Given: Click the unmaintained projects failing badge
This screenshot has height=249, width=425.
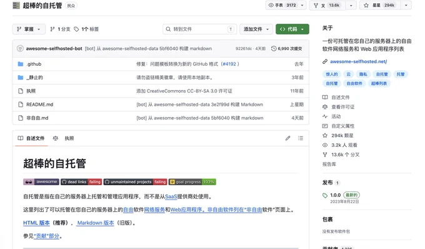Looking at the screenshot, I should coord(135,181).
